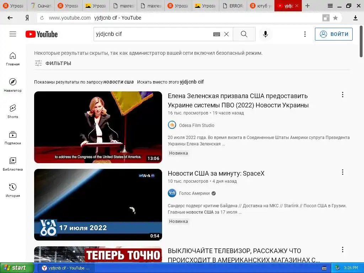The width and height of the screenshot is (364, 273).
Task: Open Odesa Film Studio channel avatar
Action: coord(172,125)
